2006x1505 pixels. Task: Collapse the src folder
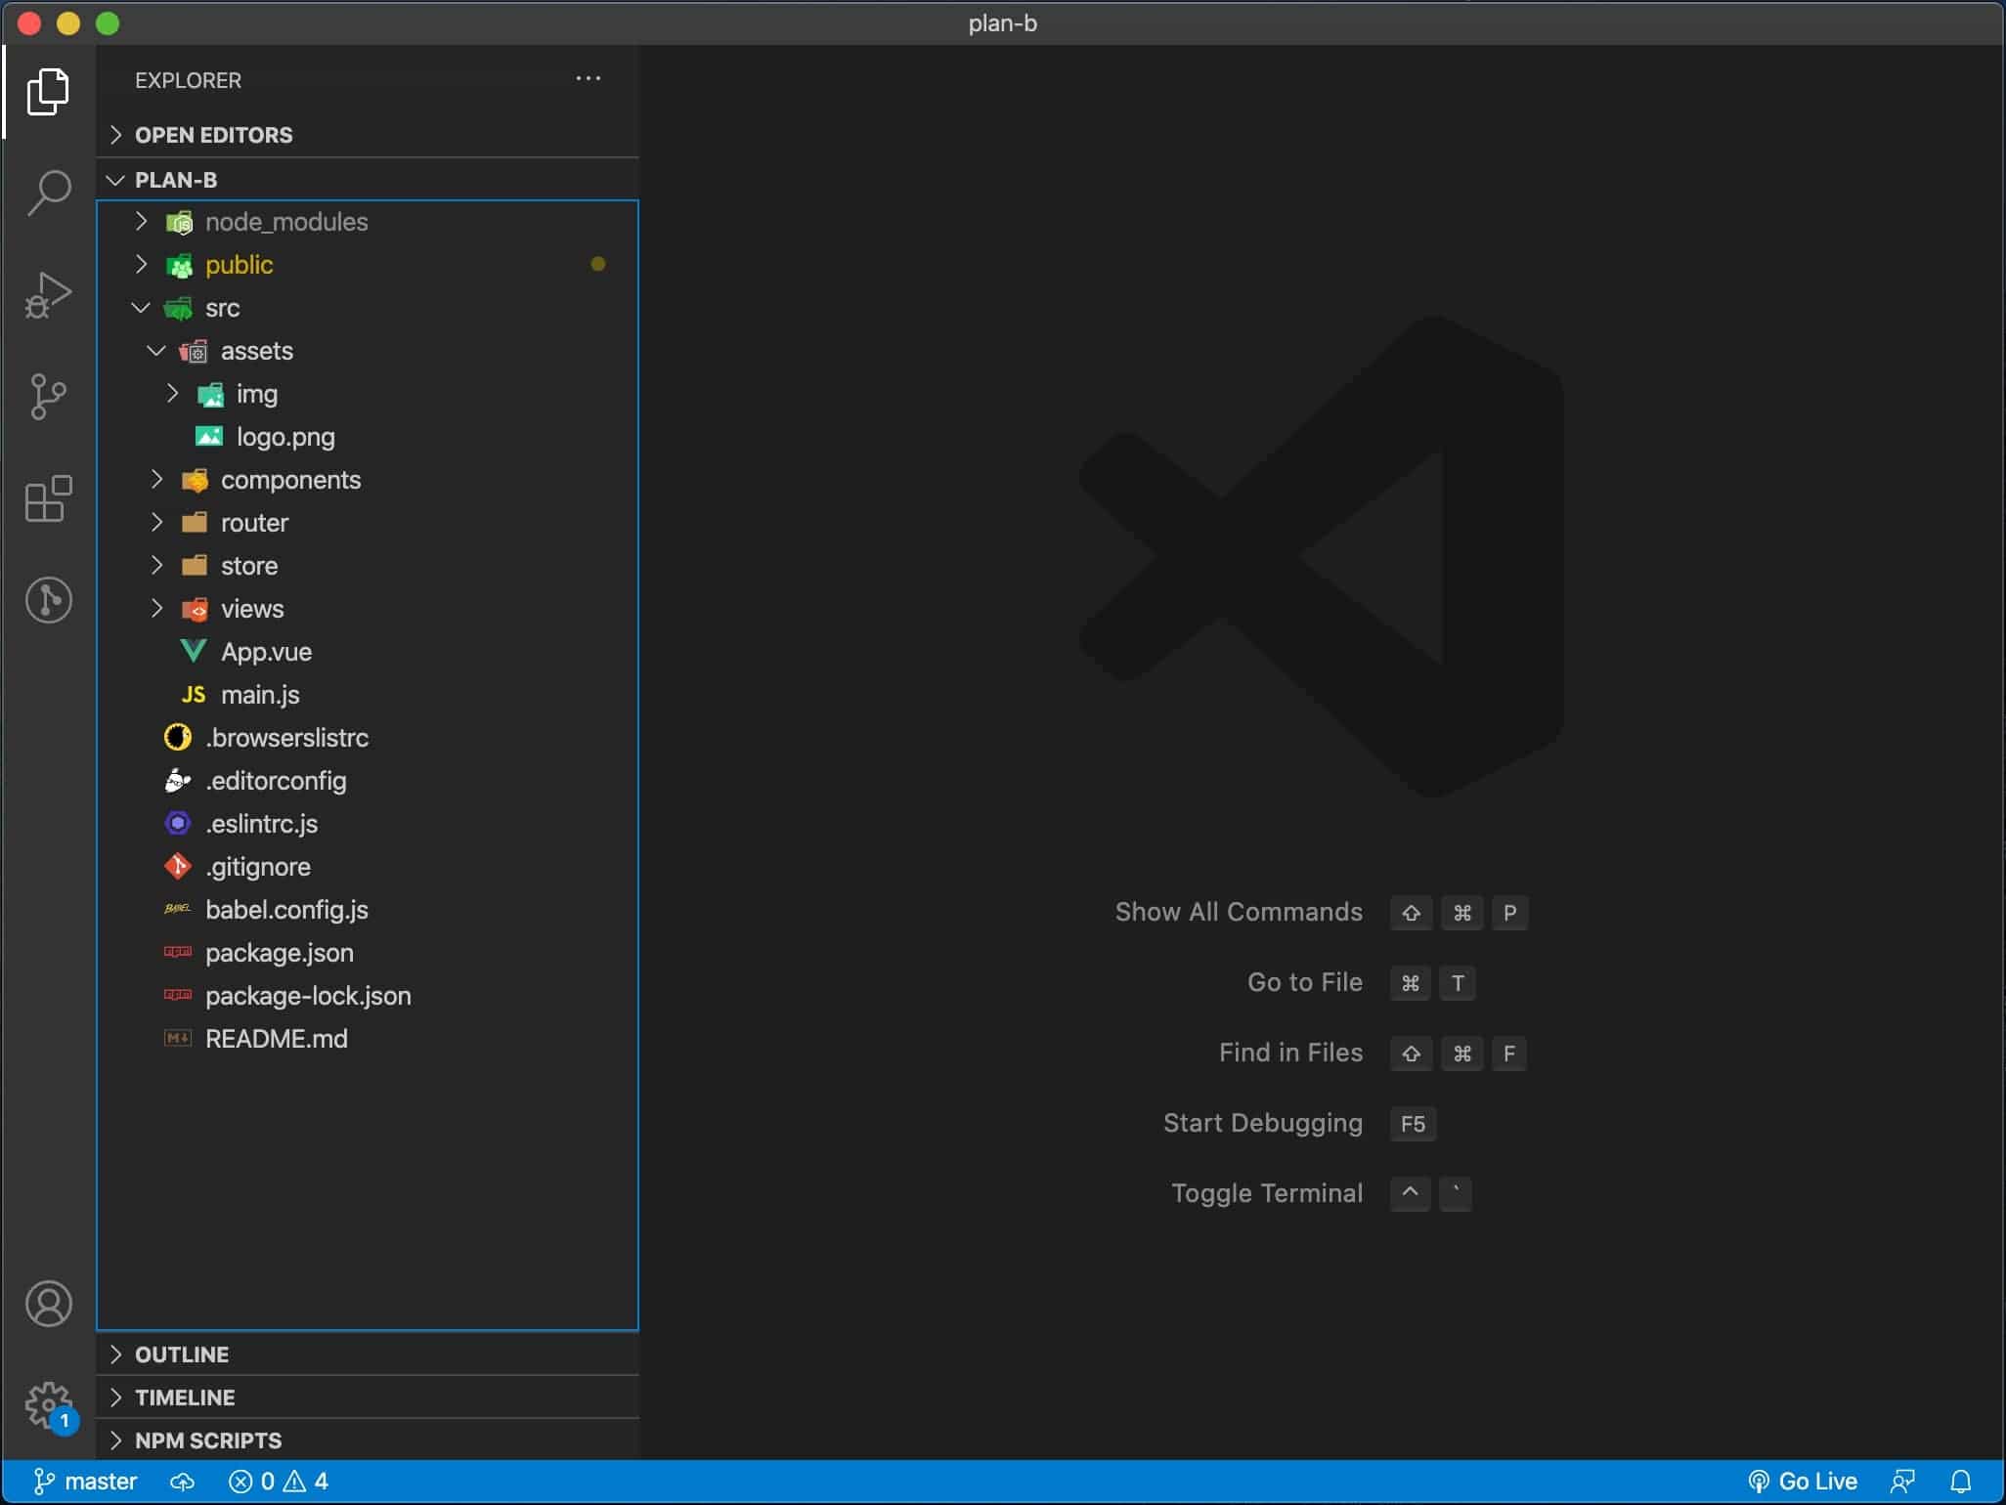point(222,308)
